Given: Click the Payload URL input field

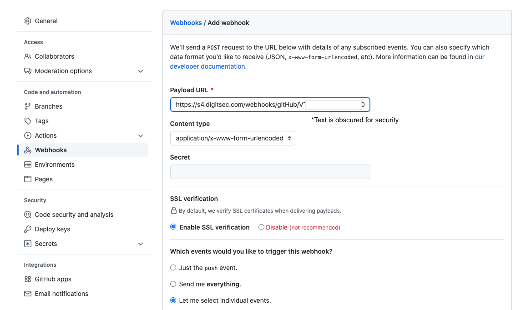Looking at the screenshot, I should click(x=270, y=105).
